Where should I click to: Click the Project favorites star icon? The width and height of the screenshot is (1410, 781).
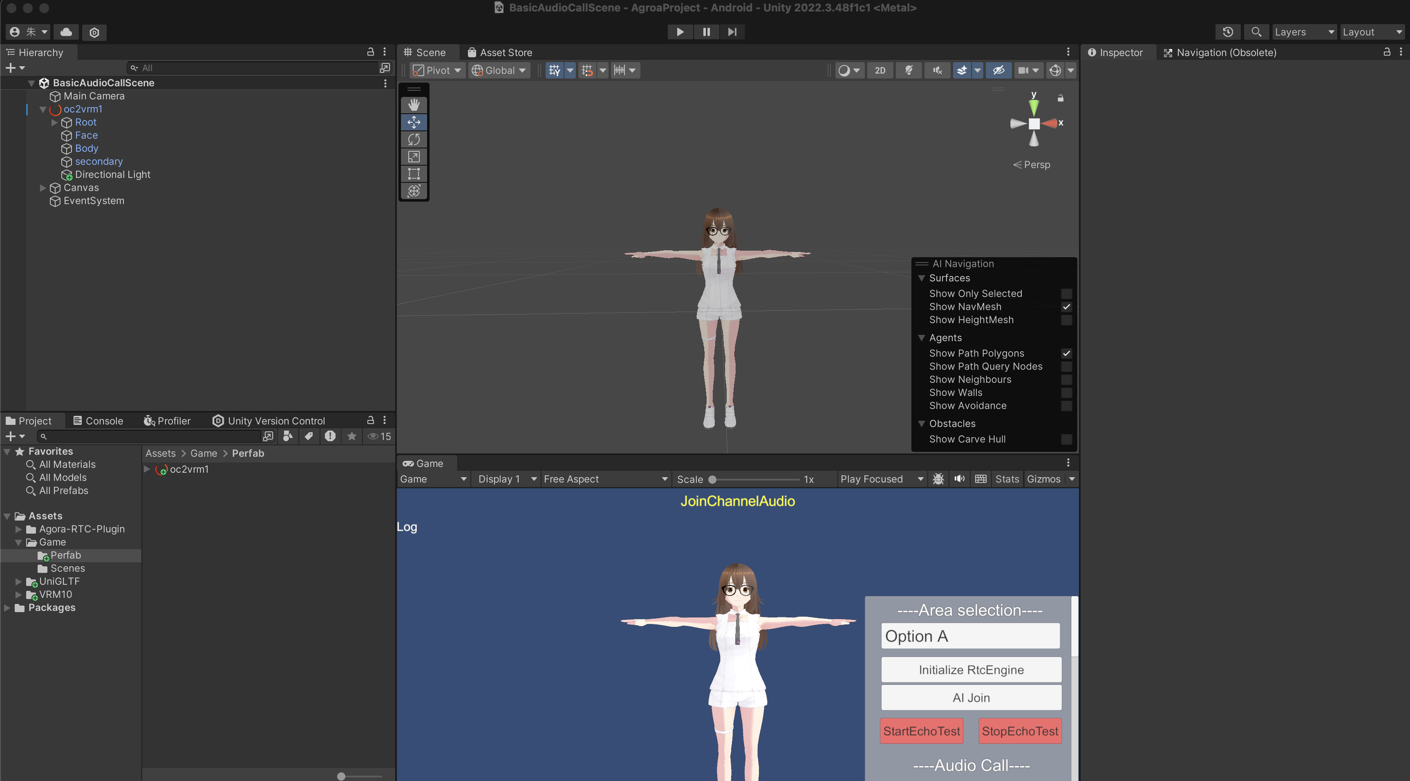click(x=351, y=436)
